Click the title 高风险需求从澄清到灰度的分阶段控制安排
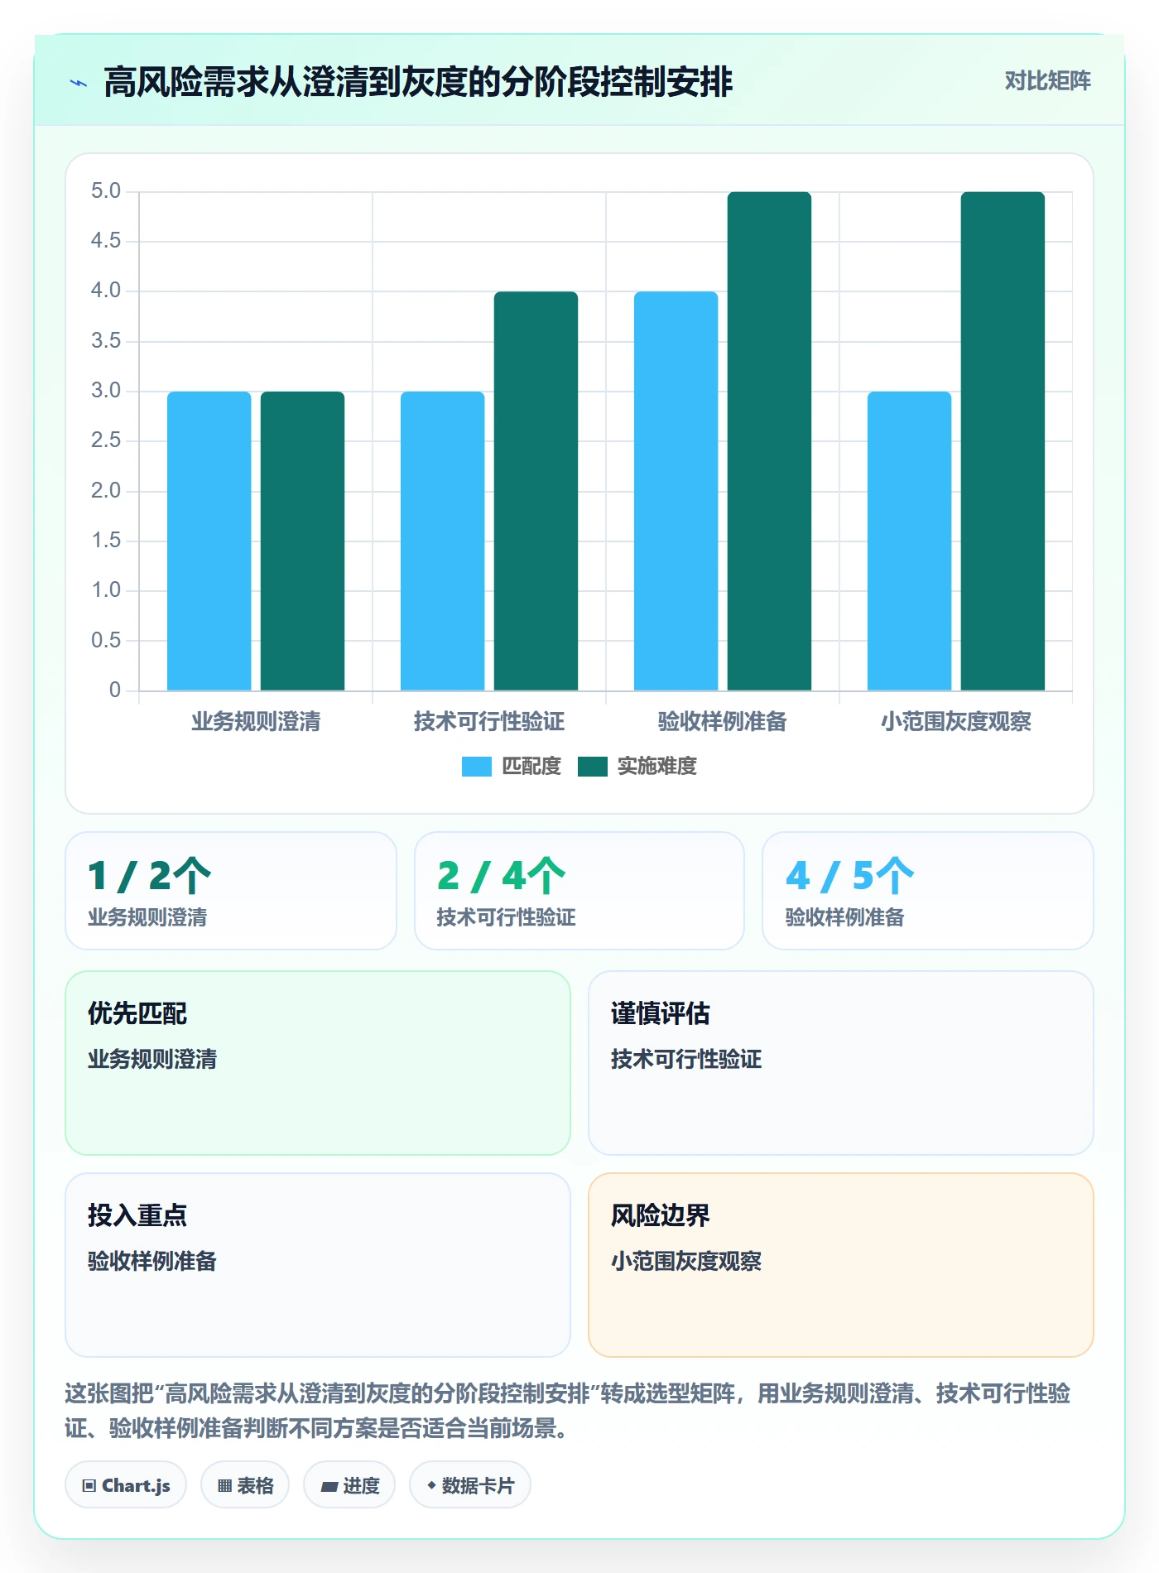1159x1573 pixels. click(x=418, y=82)
